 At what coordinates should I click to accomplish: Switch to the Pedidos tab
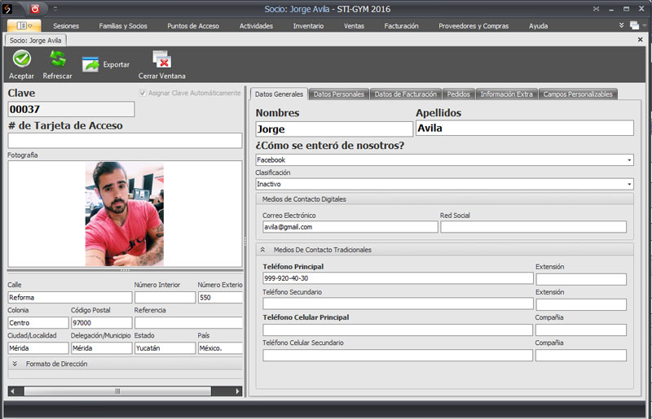pos(458,94)
